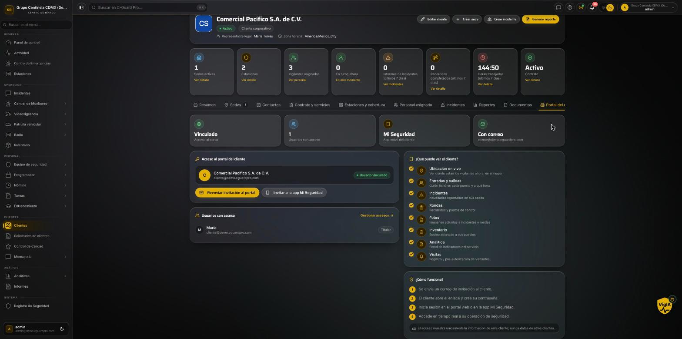682x339 pixels.
Task: Switch to light theme with the sun icon
Action: point(604,7)
